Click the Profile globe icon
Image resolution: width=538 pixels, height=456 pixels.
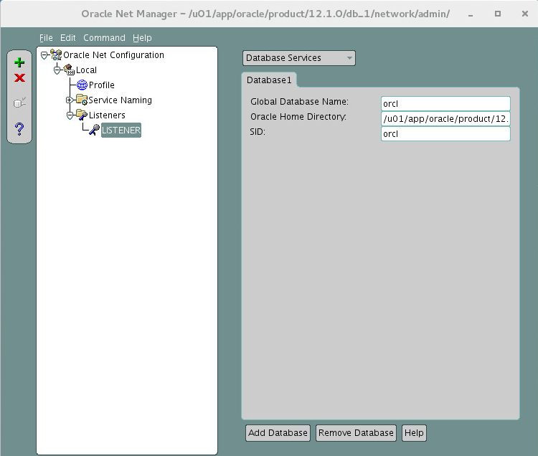pyautogui.click(x=82, y=85)
